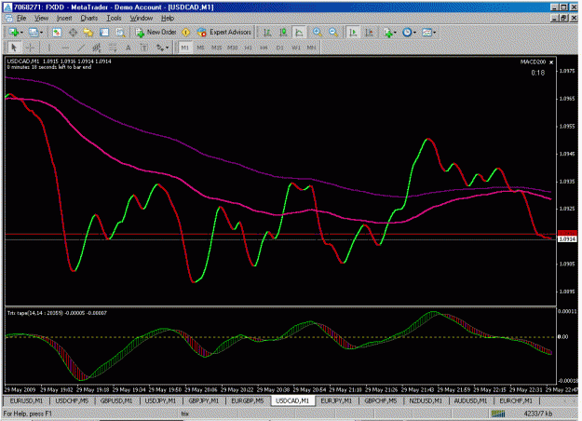582x421 pixels.
Task: Expand the Periods clock dropdown arrow
Action: pos(414,33)
